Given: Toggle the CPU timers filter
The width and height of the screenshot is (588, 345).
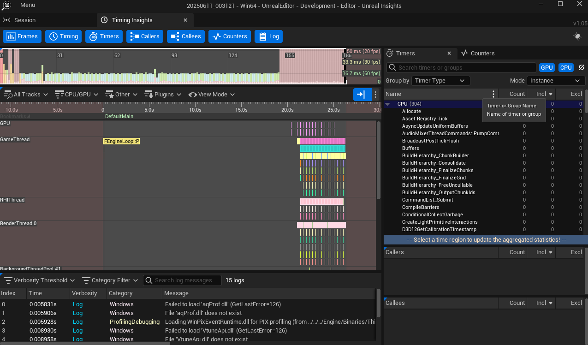Looking at the screenshot, I should click(566, 67).
